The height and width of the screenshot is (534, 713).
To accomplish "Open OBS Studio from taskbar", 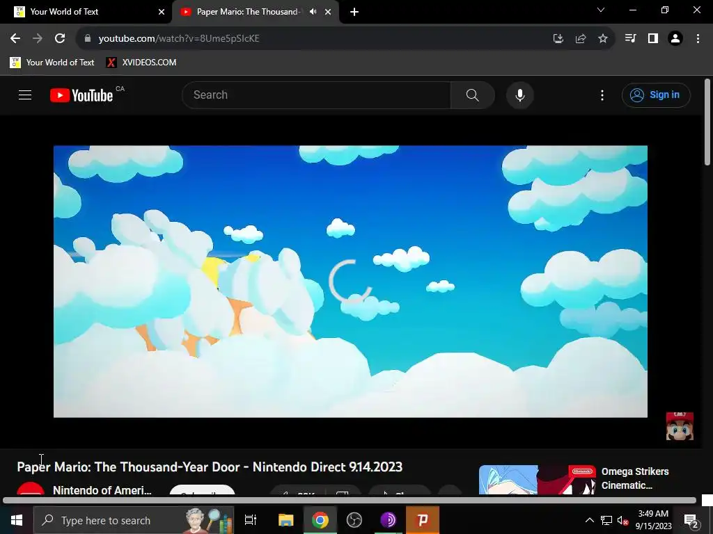I will coord(354,520).
